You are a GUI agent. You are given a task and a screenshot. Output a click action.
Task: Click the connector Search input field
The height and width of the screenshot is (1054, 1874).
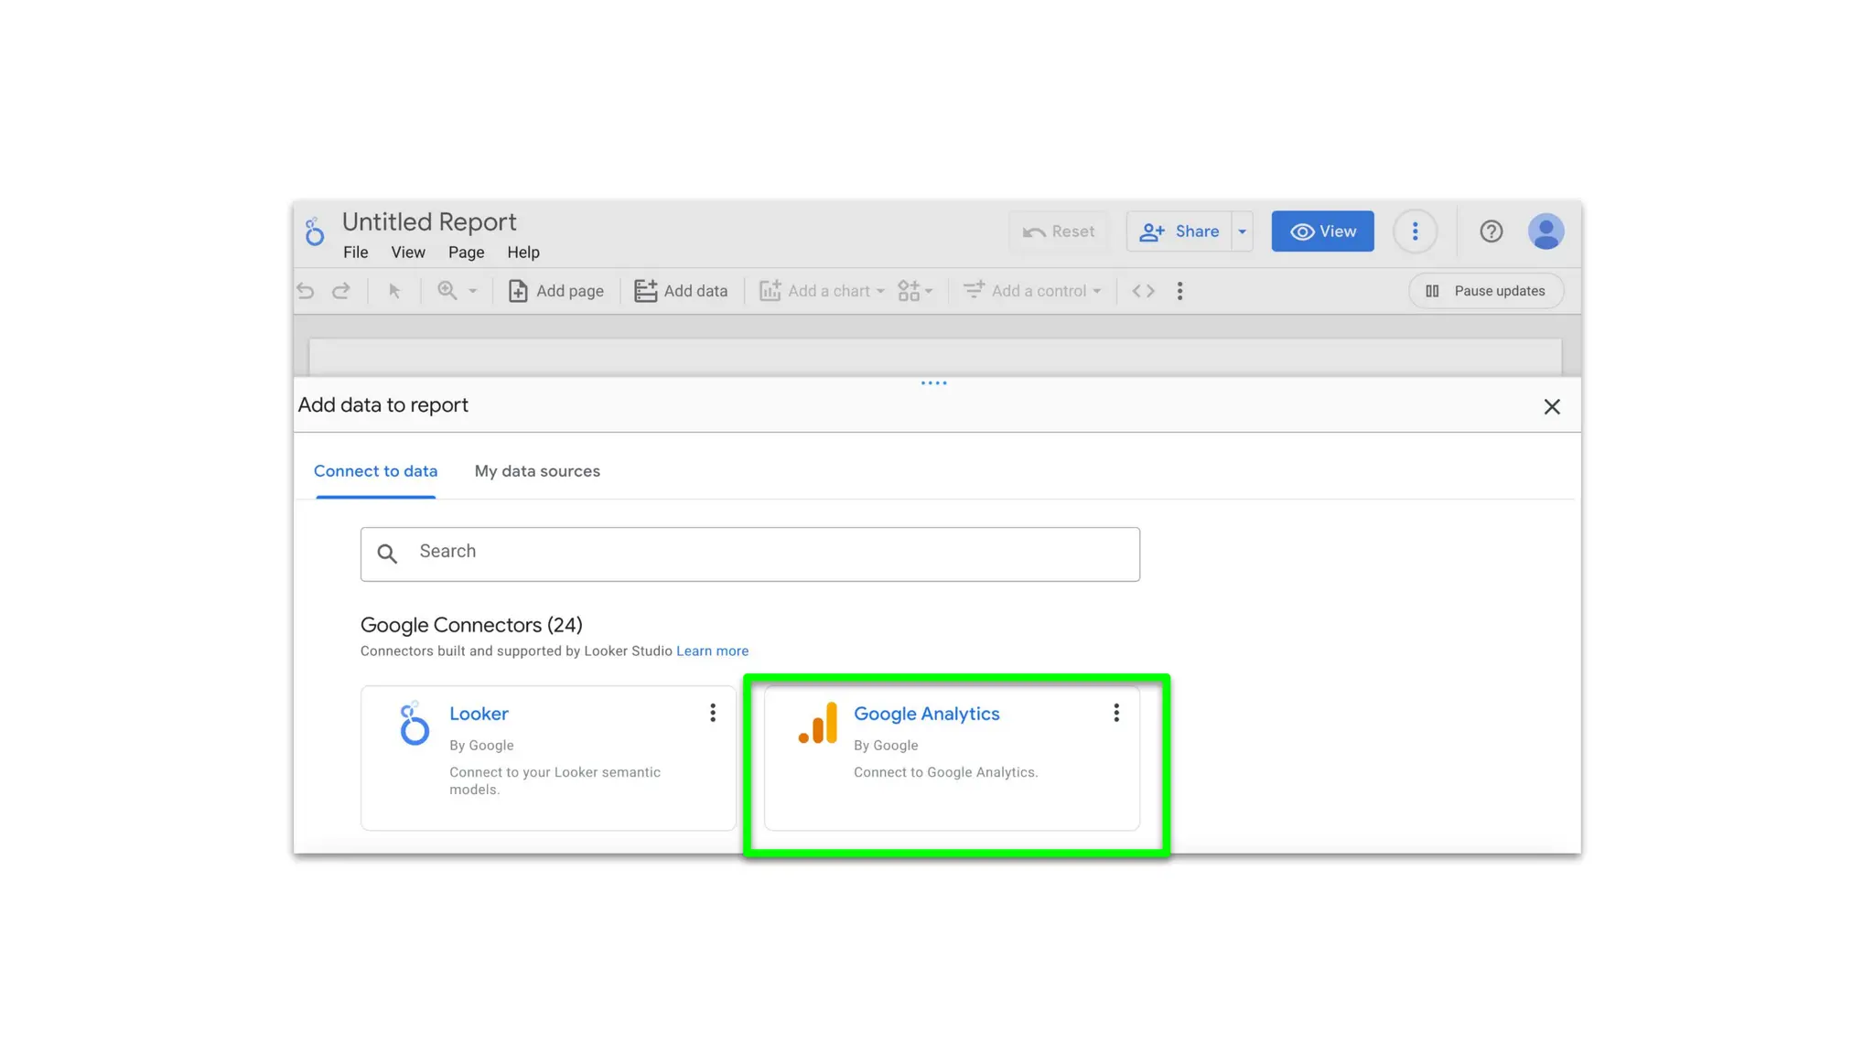(750, 553)
